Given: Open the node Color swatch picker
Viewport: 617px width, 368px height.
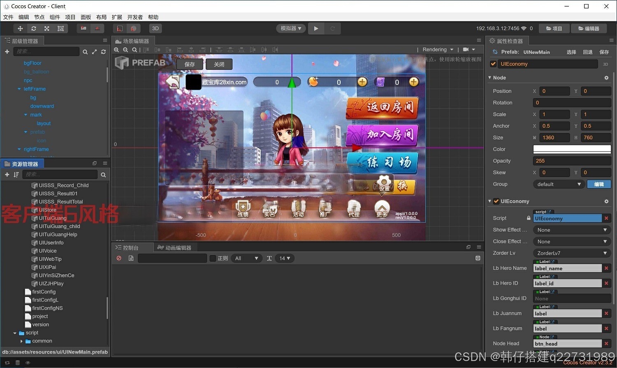Looking at the screenshot, I should click(572, 149).
